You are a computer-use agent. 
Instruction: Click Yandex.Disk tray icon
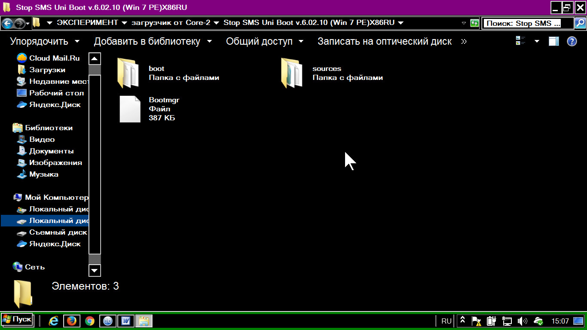(x=538, y=321)
